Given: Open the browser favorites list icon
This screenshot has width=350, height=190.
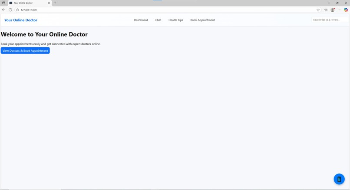Looking at the screenshot, I should coord(326,10).
